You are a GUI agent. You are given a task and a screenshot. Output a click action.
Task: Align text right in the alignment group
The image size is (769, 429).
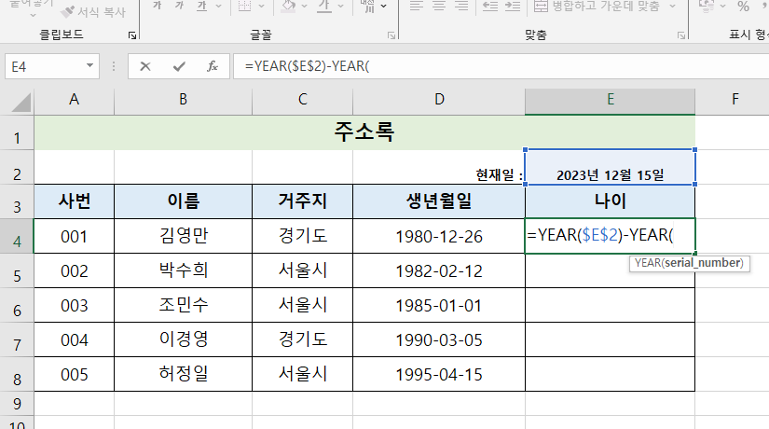(461, 6)
